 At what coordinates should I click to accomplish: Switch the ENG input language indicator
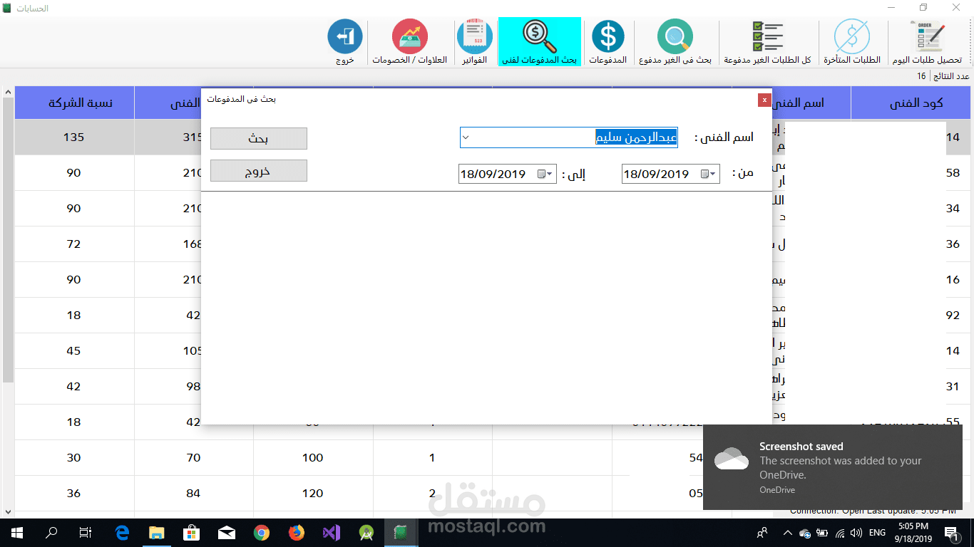tap(878, 532)
